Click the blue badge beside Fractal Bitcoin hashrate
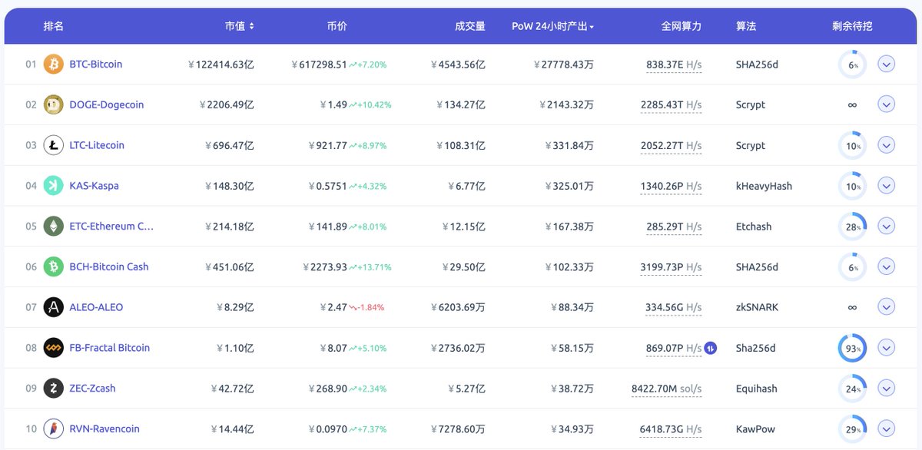This screenshot has height=450, width=922. (709, 348)
